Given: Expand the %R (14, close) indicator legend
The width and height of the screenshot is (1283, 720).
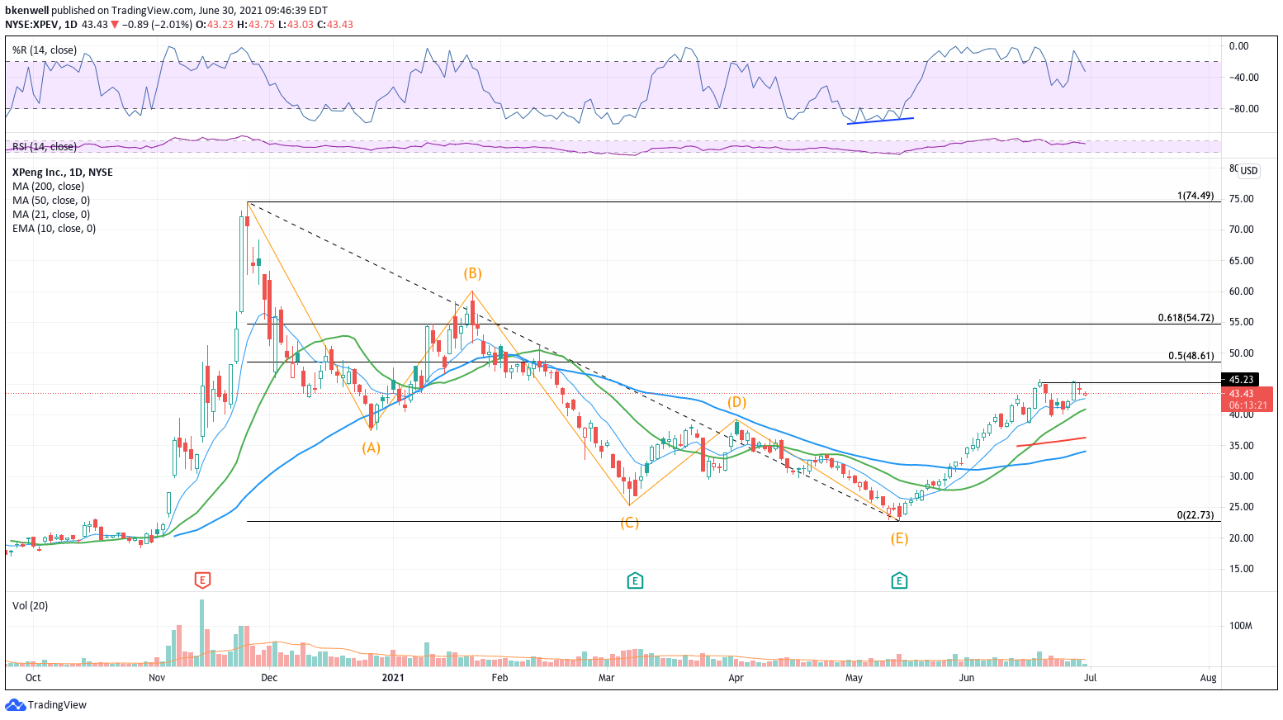Looking at the screenshot, I should tap(45, 50).
